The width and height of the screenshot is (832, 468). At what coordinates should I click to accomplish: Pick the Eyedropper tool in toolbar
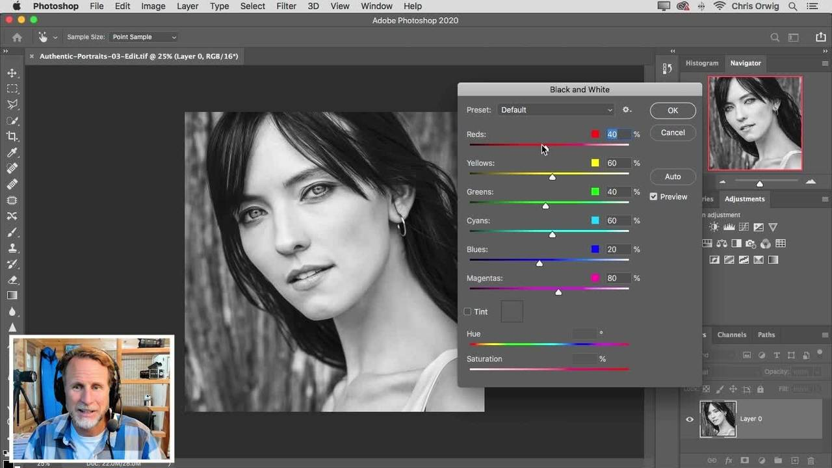pyautogui.click(x=12, y=153)
